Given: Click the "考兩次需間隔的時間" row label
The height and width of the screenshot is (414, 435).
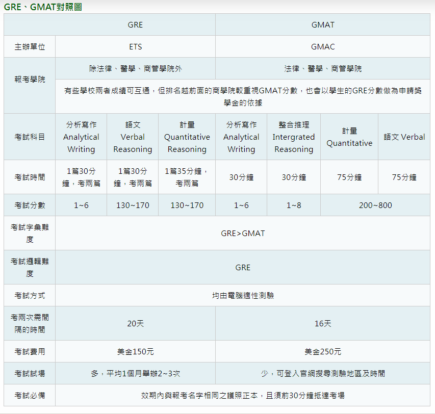Looking at the screenshot, I should coord(30,323).
